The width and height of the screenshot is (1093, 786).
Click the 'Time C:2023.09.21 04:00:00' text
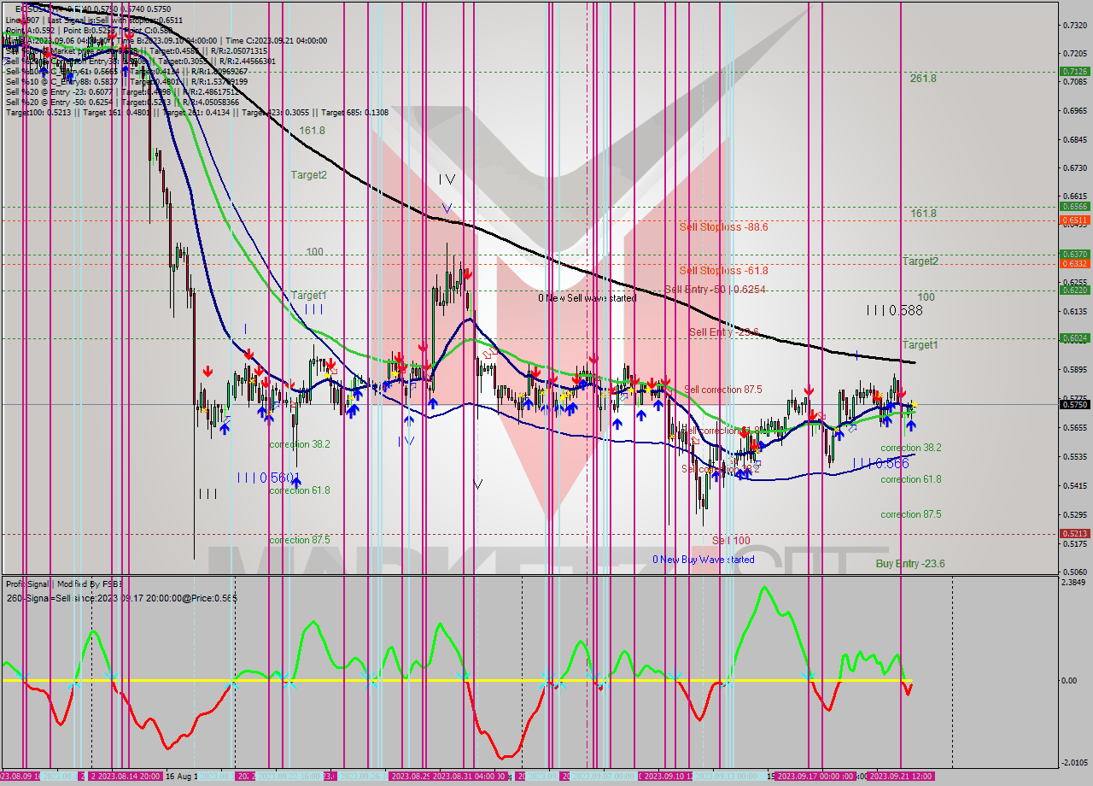click(278, 40)
